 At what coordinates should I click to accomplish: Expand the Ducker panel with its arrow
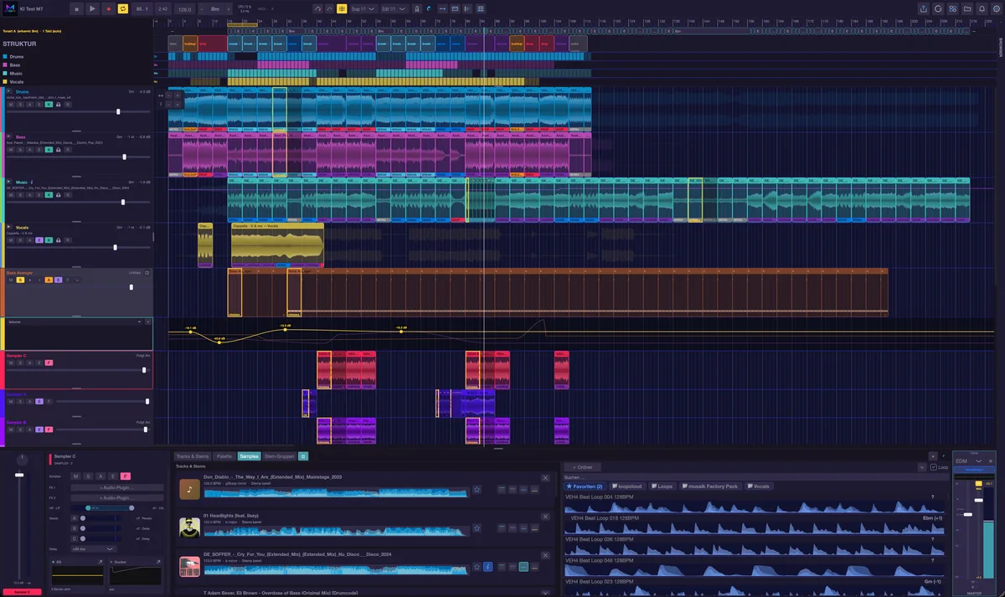158,562
